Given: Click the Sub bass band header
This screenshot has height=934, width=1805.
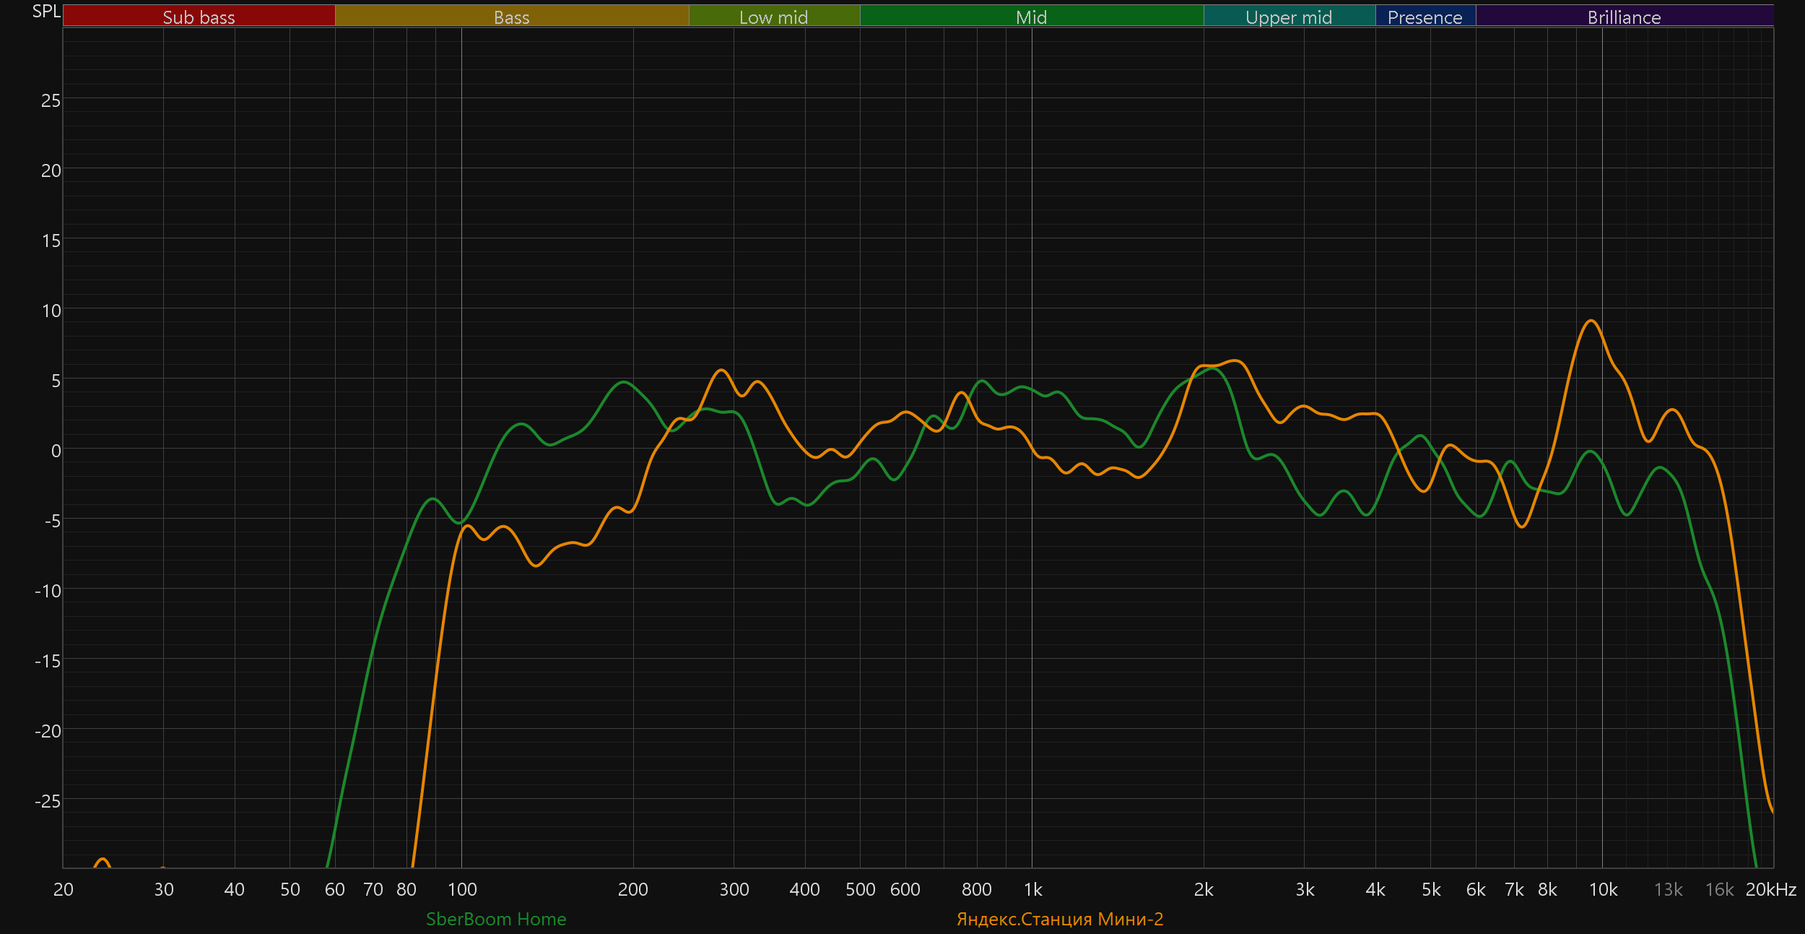Looking at the screenshot, I should pyautogui.click(x=199, y=16).
